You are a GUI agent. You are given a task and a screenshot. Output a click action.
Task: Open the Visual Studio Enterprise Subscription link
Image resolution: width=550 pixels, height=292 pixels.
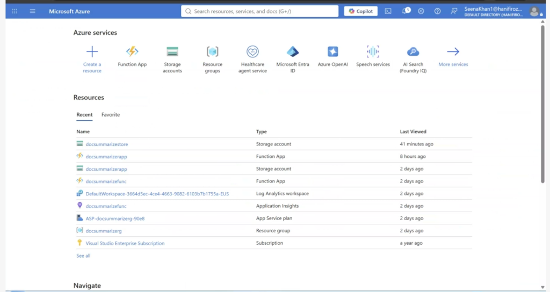click(125, 243)
